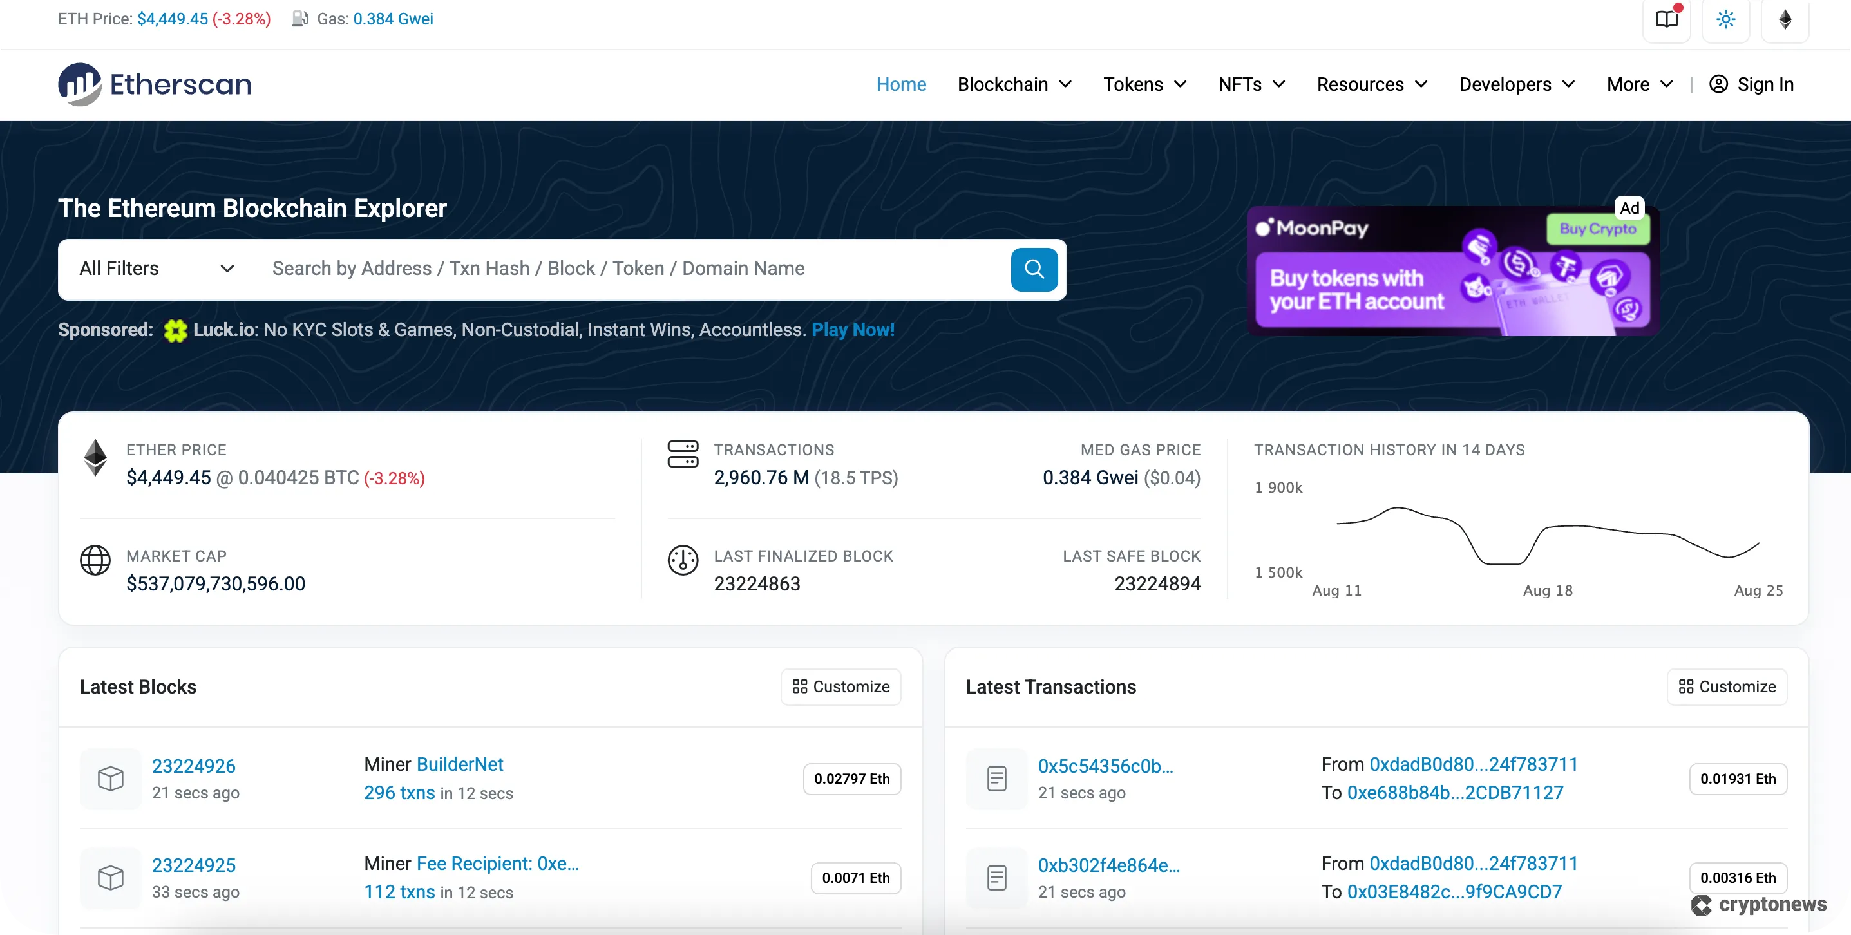Customize the Latest Transactions panel
This screenshot has height=935, width=1851.
(1727, 686)
